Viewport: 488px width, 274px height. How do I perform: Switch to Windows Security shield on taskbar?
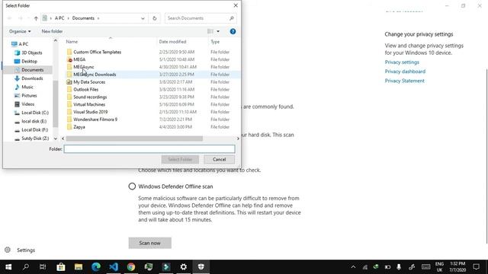tap(201, 267)
